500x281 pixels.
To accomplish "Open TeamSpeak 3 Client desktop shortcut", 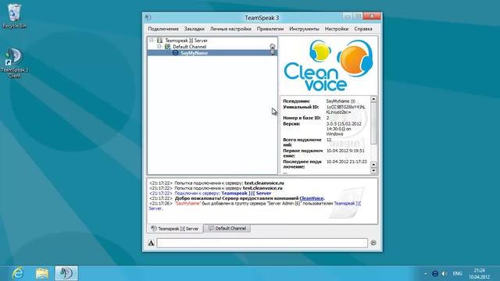I will tap(14, 62).
